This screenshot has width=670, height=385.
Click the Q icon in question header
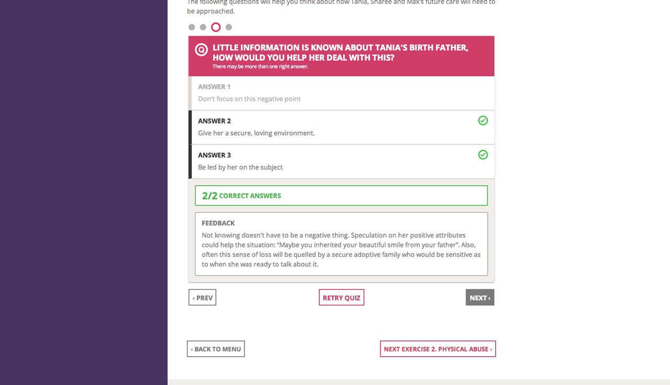(x=201, y=50)
